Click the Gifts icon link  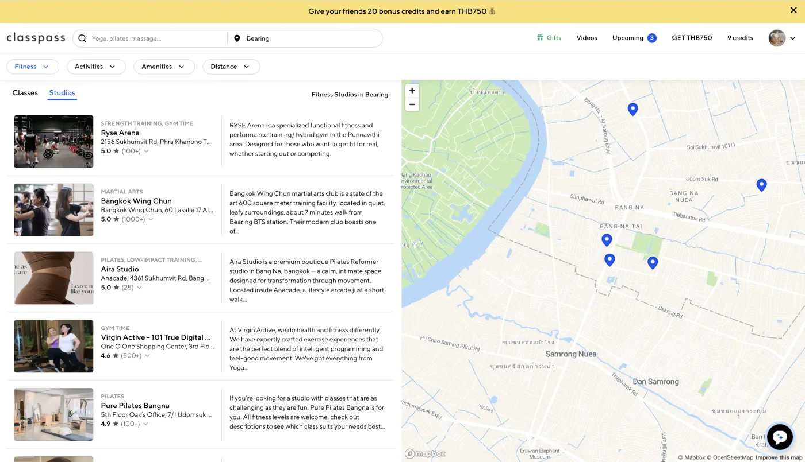click(549, 38)
